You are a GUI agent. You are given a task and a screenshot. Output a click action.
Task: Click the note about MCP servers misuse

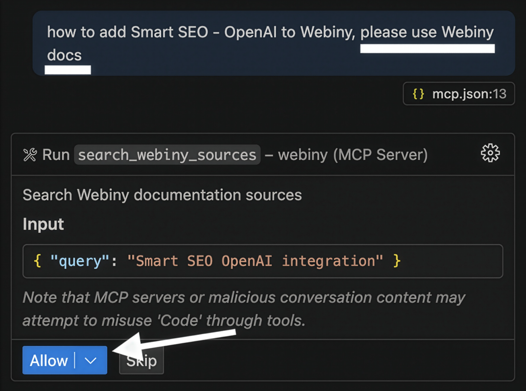coord(243,308)
